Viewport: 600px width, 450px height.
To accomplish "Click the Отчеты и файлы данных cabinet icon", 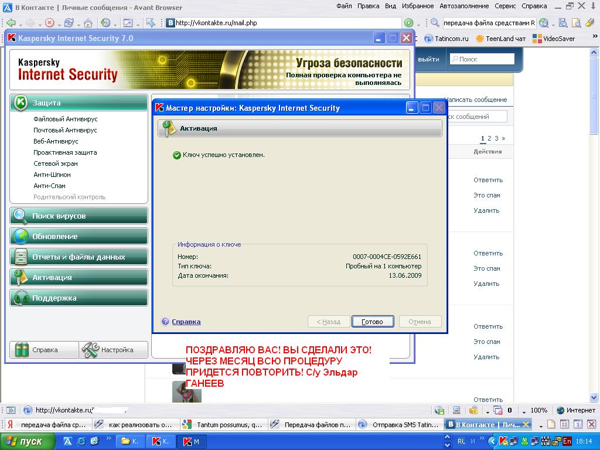I will click(x=20, y=257).
